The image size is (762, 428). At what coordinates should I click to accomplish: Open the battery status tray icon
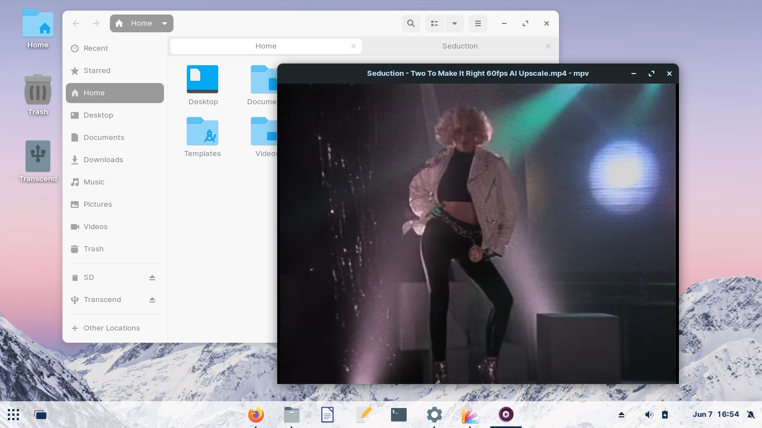[665, 415]
